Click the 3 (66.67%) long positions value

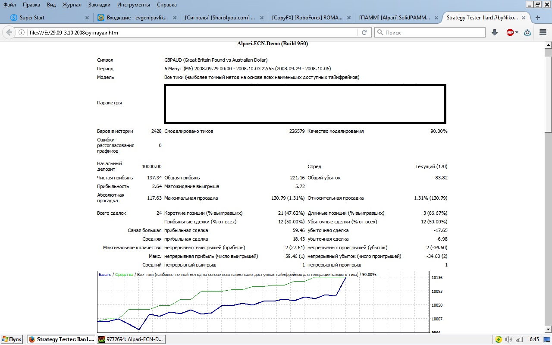tap(435, 213)
